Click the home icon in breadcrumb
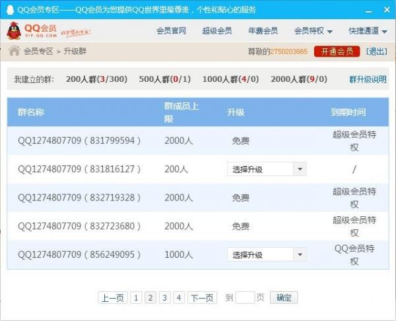Screen dimensions: 396x321 pos(14,51)
